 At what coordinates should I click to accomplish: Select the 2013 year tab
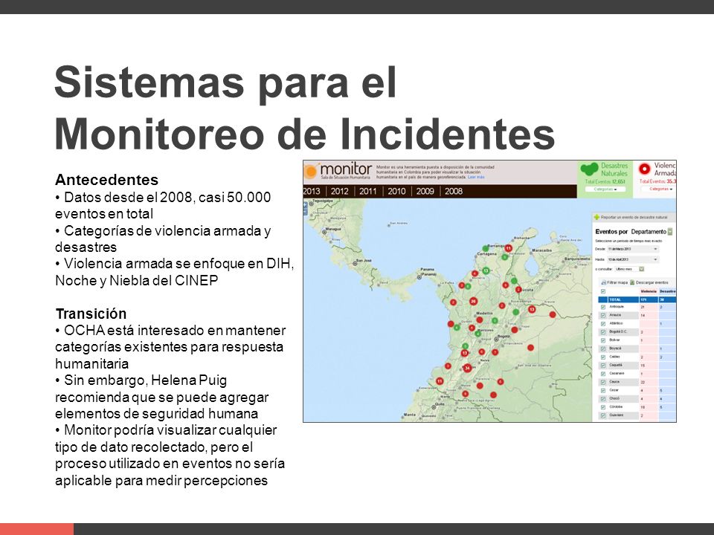point(312,192)
